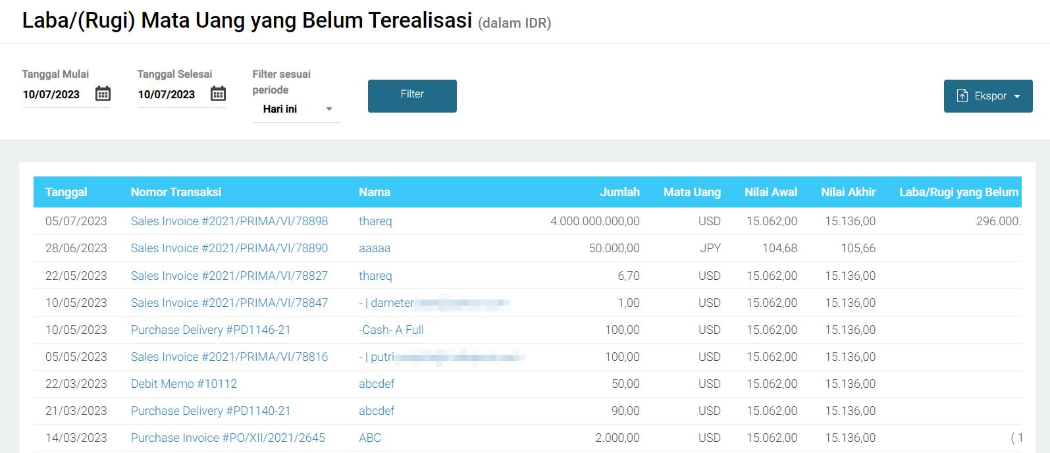The width and height of the screenshot is (1050, 453).
Task: Expand the Ekspor dropdown caret
Action: tap(1017, 96)
